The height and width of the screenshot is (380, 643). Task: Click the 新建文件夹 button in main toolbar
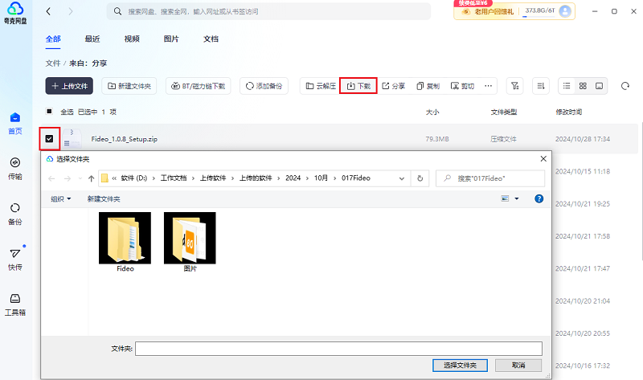pyautogui.click(x=129, y=86)
